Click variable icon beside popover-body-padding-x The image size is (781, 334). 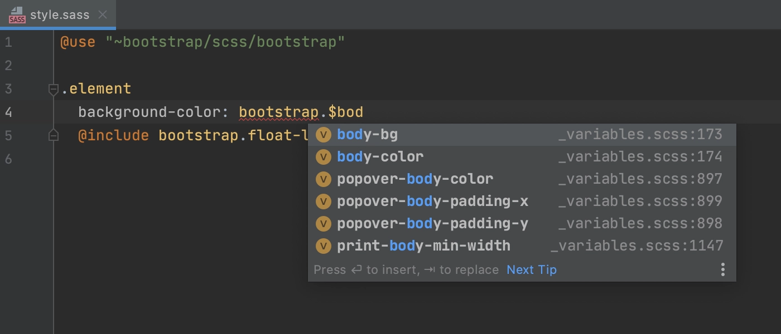point(324,202)
